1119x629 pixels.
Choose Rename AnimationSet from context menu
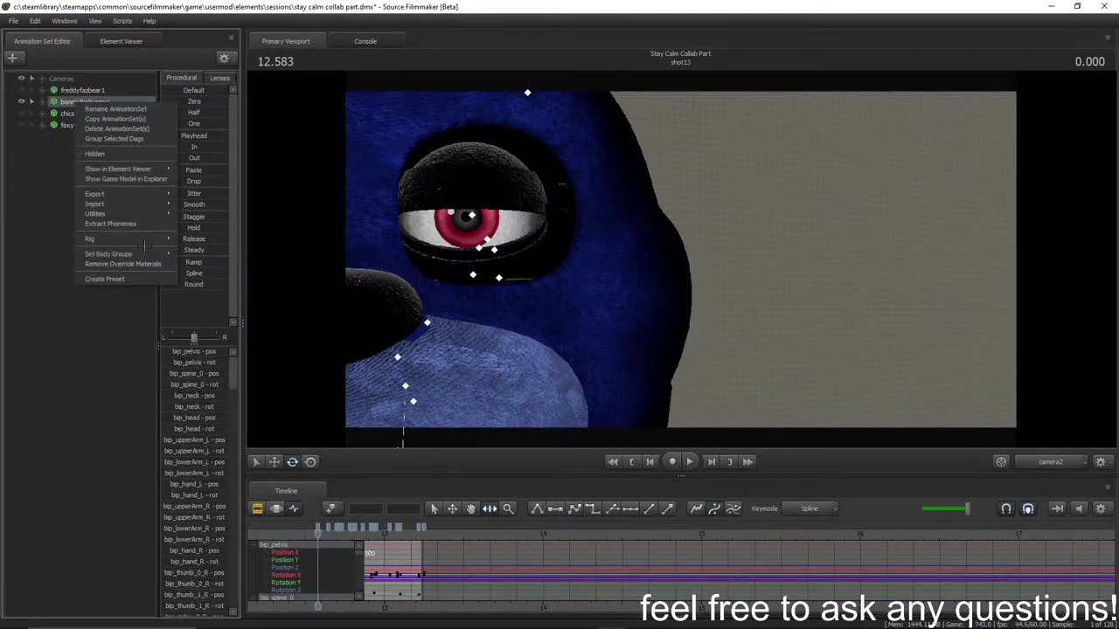tap(115, 109)
